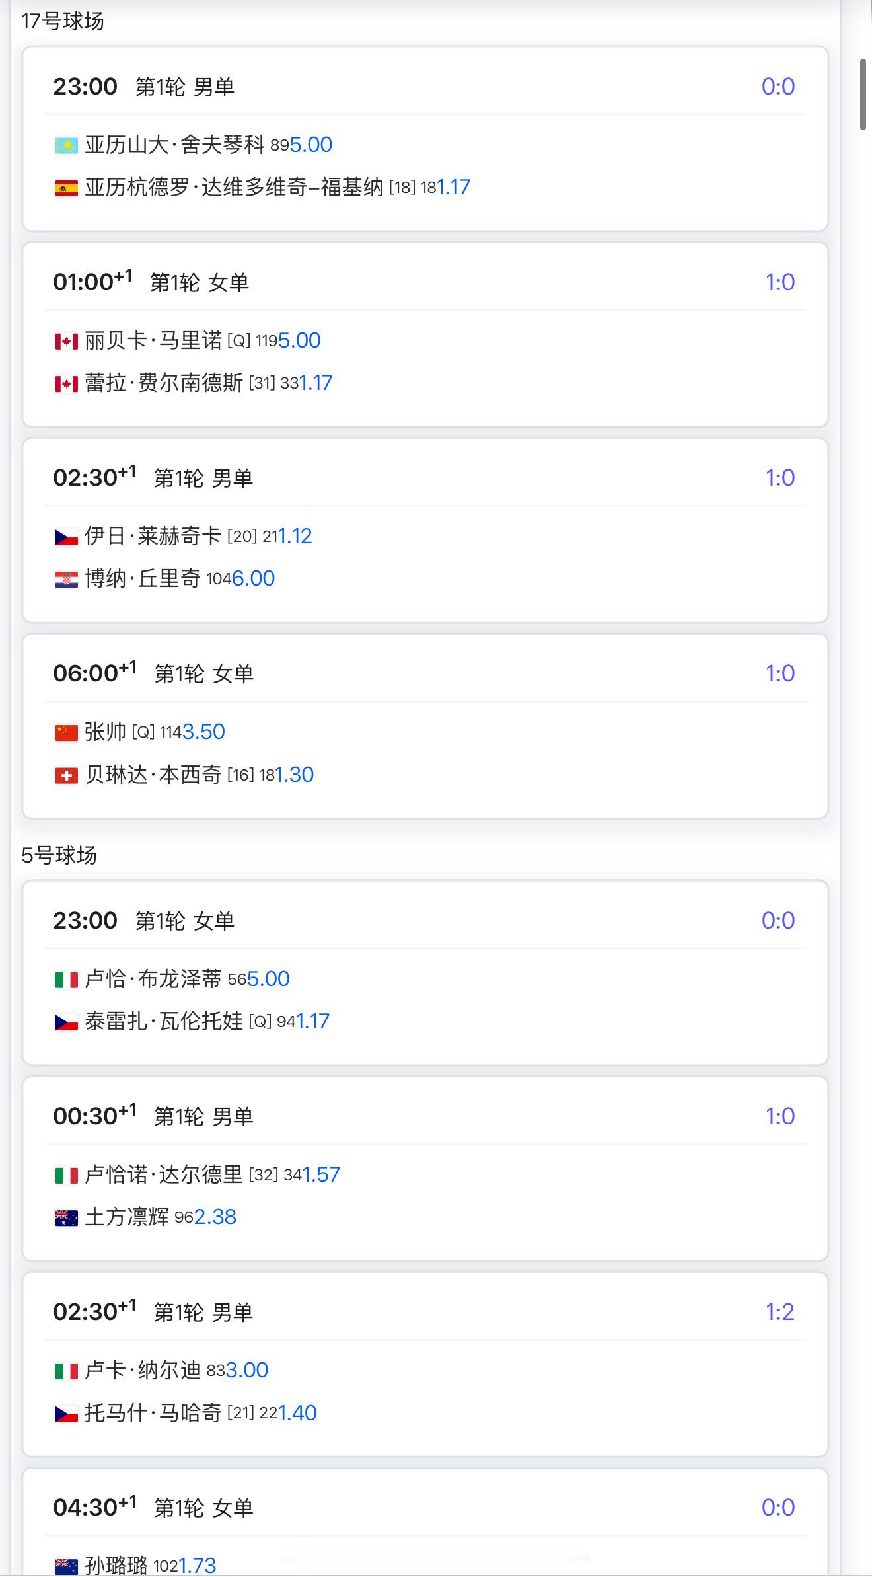The height and width of the screenshot is (1577, 872).
Task: Select odds 5.00 for 卢恰·布龙泽蒂
Action: pyautogui.click(x=268, y=979)
